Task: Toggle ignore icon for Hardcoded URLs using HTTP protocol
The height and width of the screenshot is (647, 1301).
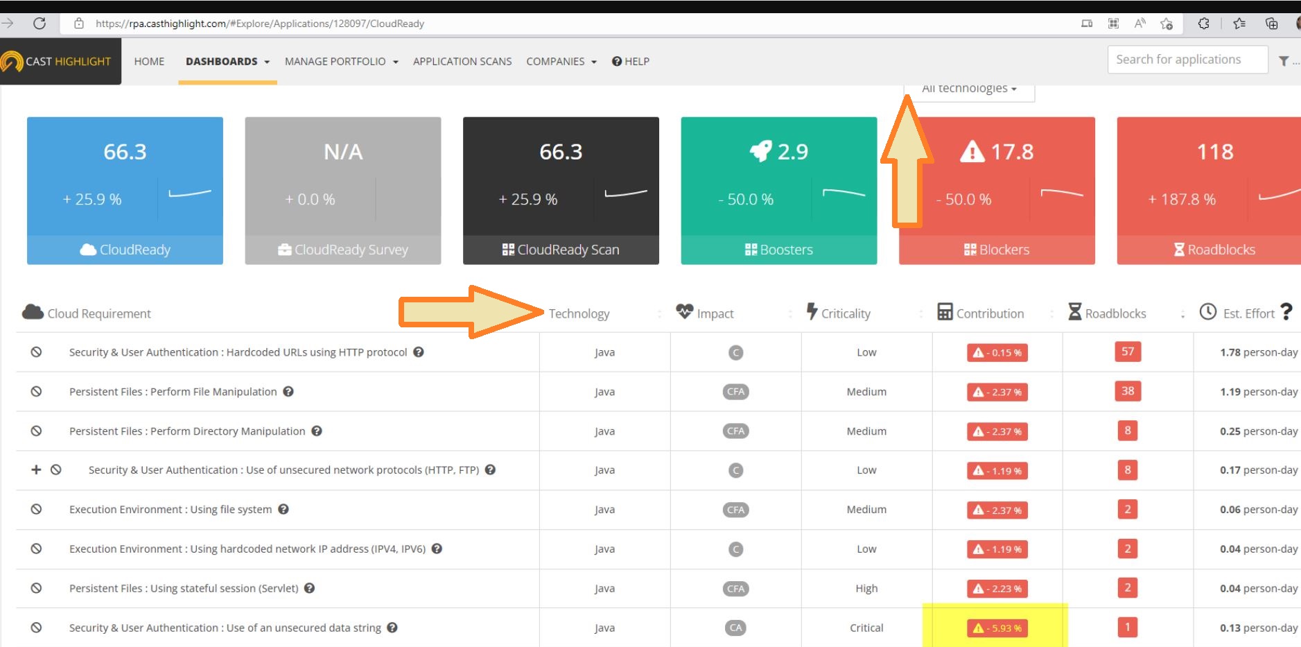Action: point(36,352)
